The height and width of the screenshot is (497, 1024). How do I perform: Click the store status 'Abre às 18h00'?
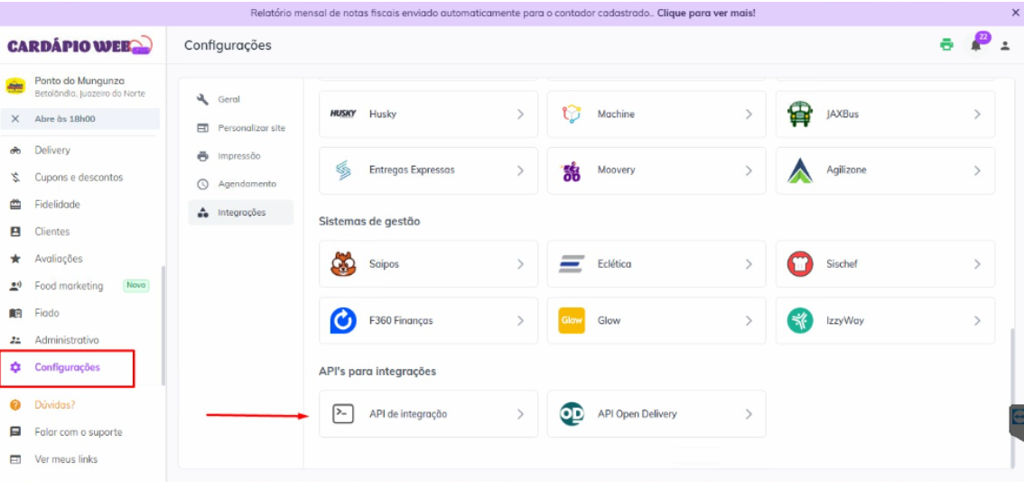pyautogui.click(x=65, y=119)
